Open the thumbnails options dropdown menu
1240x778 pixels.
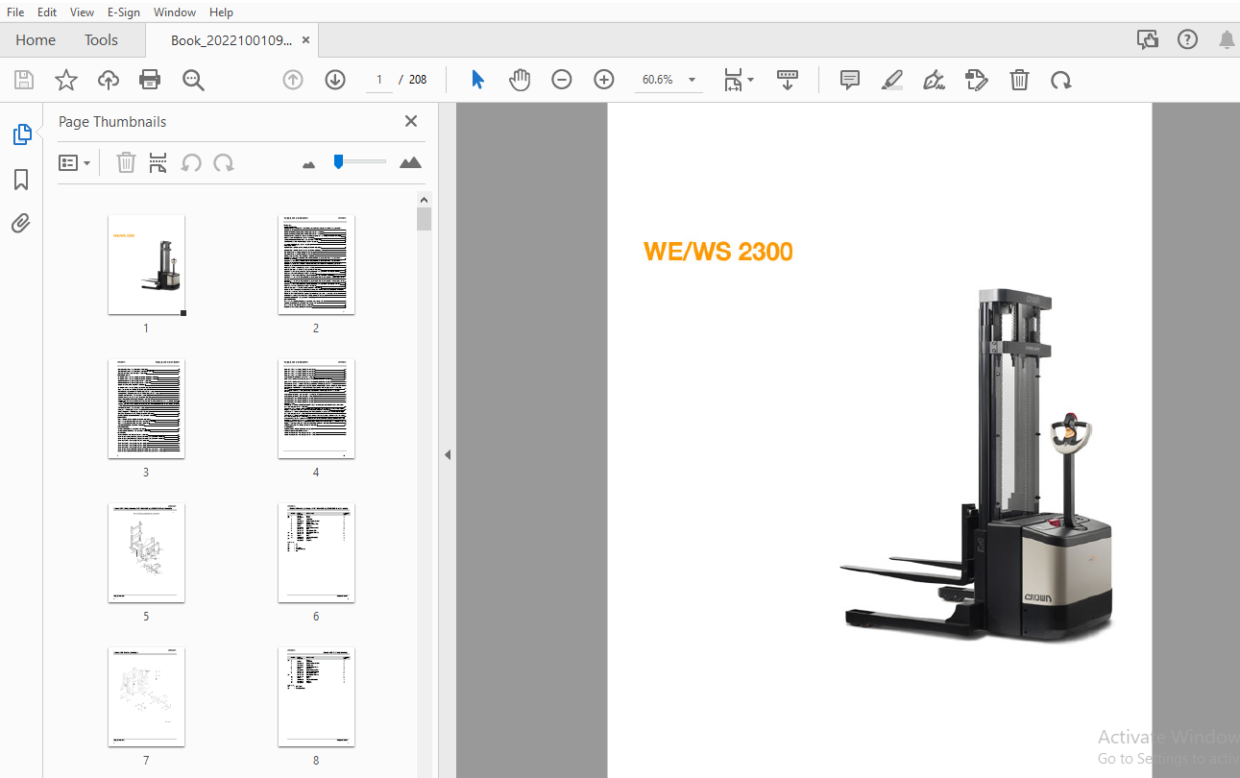(75, 162)
